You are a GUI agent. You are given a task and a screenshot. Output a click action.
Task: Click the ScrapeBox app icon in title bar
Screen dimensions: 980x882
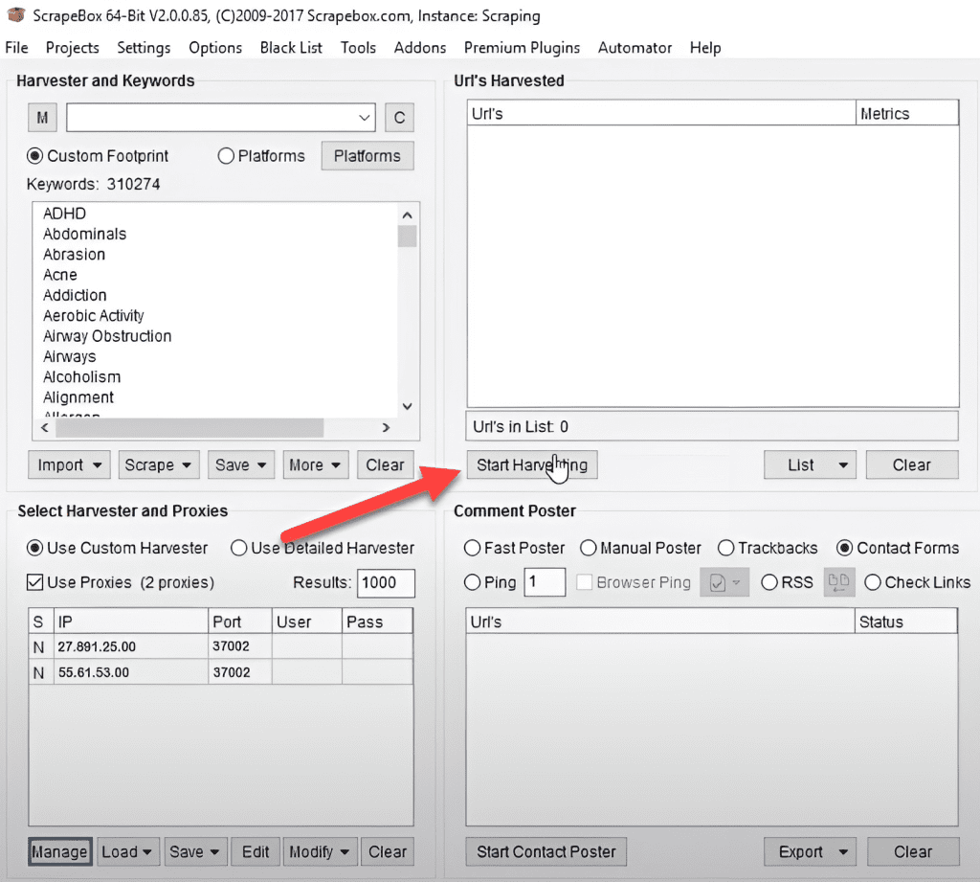15,14
